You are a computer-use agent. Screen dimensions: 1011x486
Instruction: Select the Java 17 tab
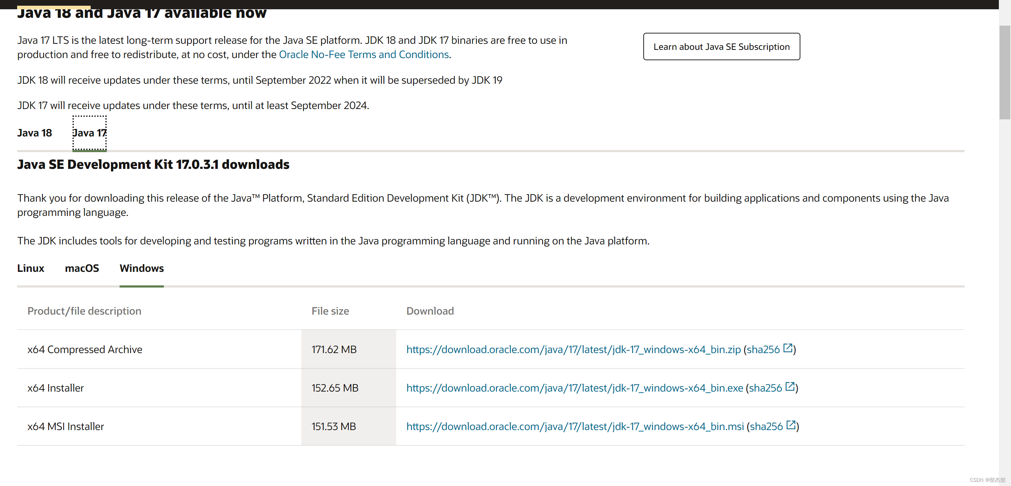coord(90,133)
